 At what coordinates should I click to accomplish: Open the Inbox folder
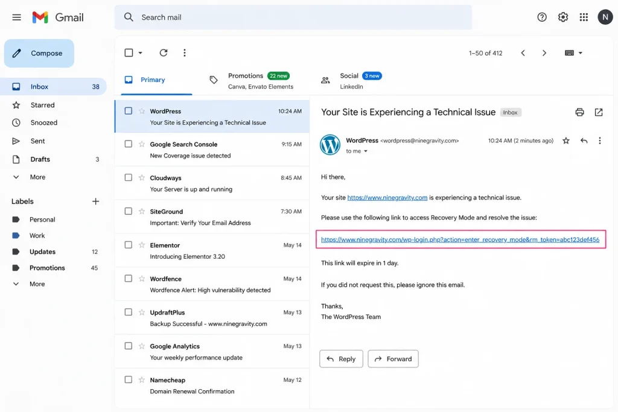(53, 87)
